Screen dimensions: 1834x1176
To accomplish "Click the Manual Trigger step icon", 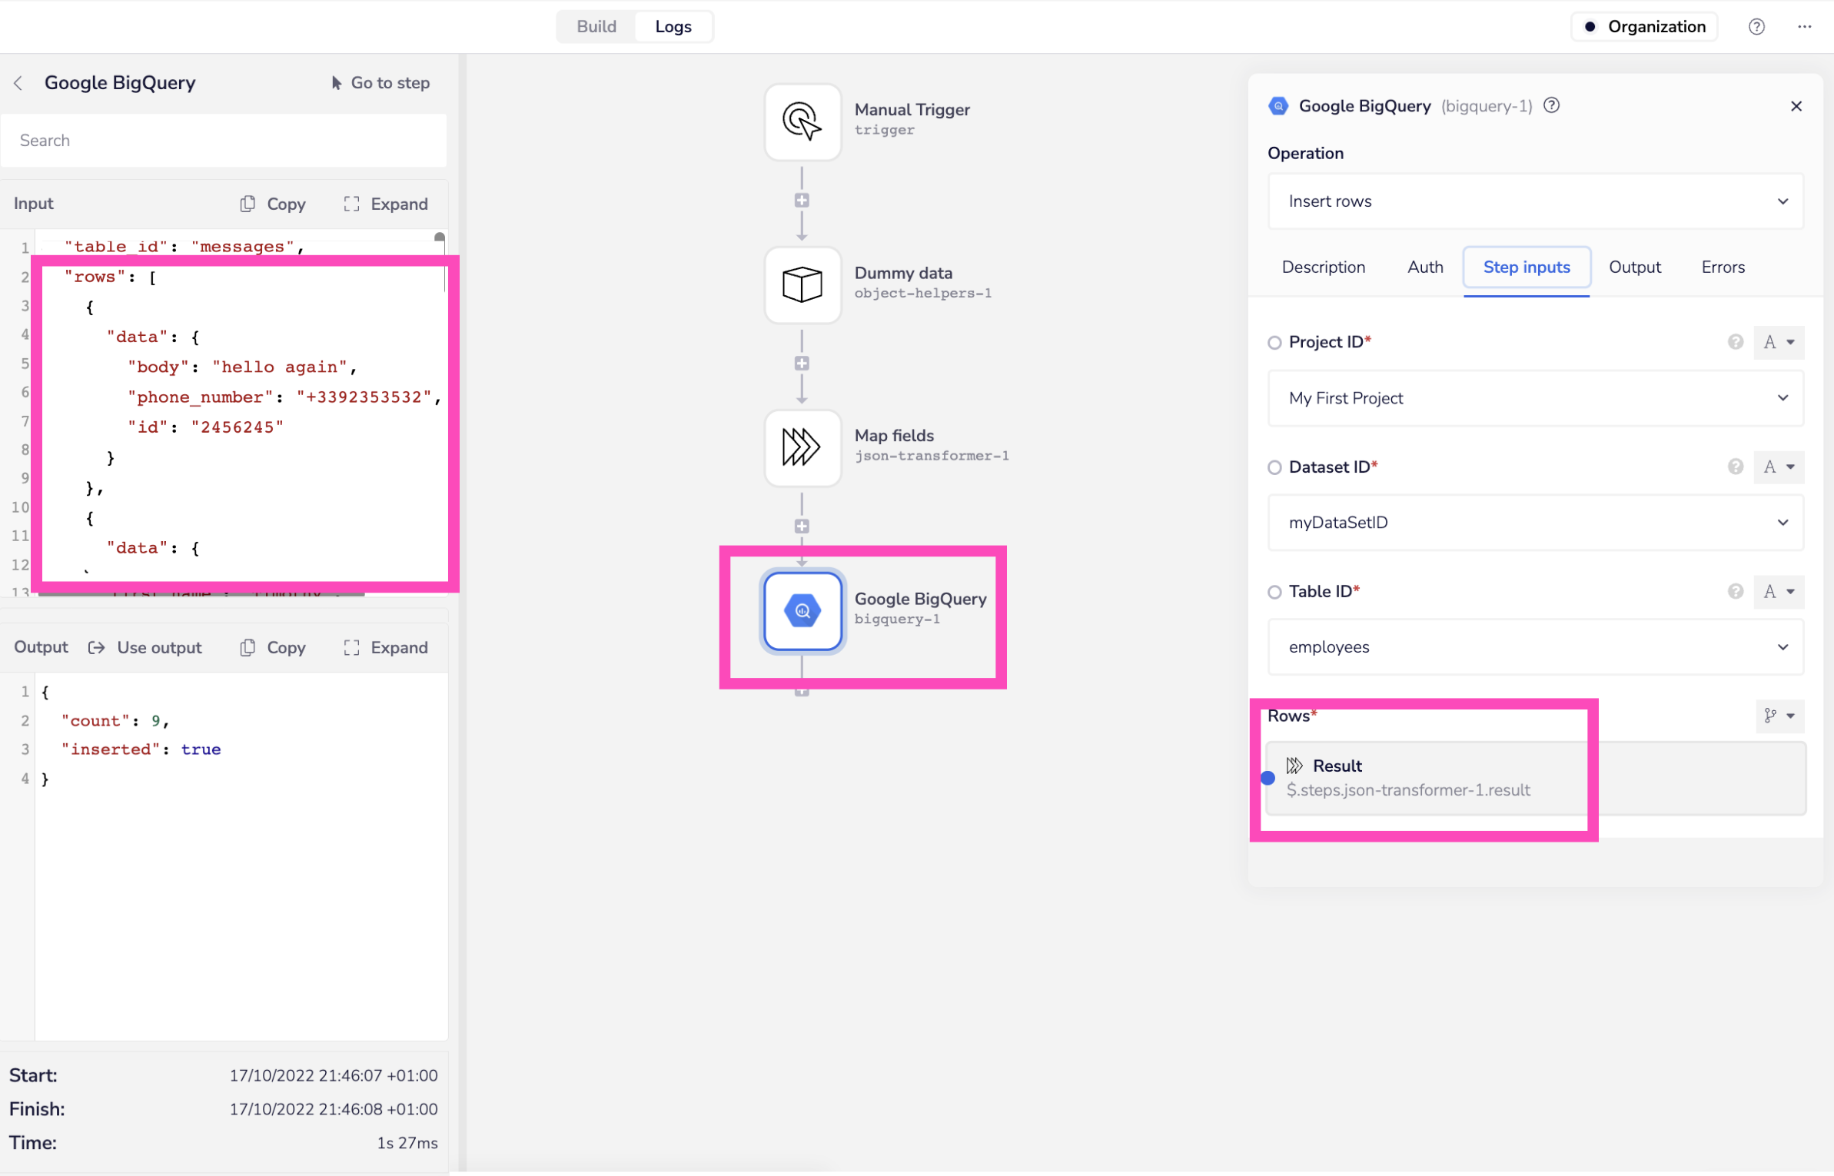I will 802,121.
